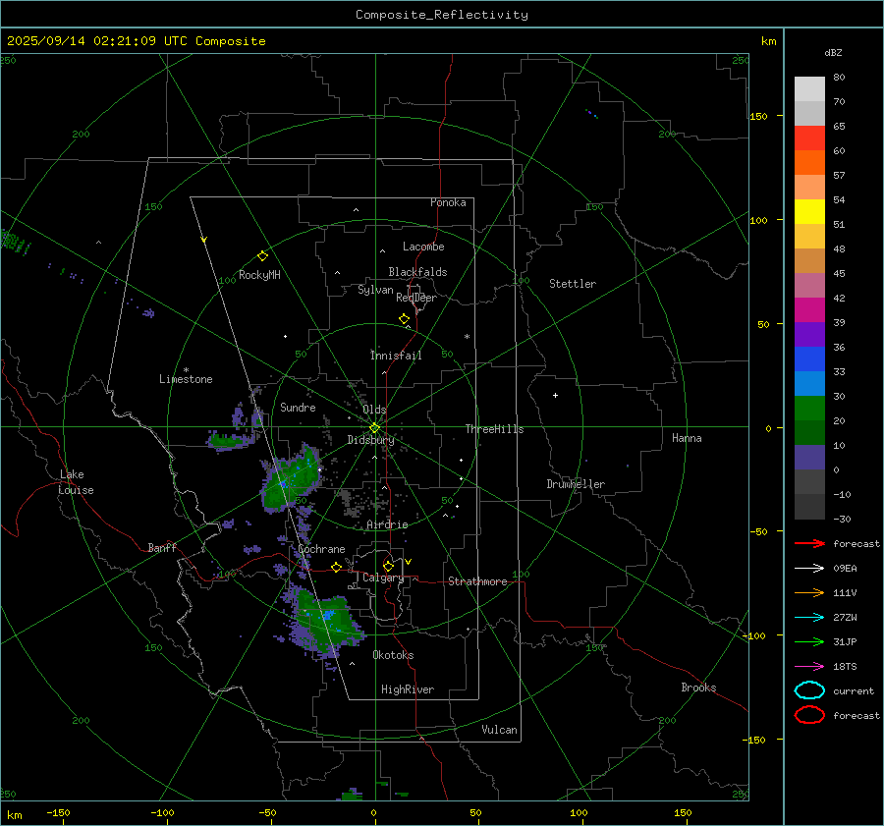Pick the bright yellow swatch in dBZ scale

point(809,211)
